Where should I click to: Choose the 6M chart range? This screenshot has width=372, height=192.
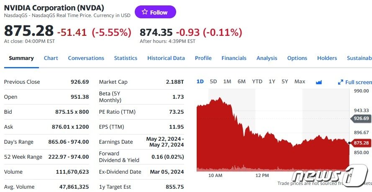[x=241, y=82]
